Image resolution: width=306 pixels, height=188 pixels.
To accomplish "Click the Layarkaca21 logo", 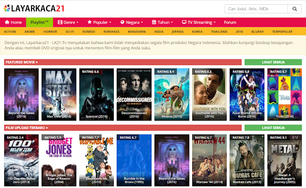I will click(34, 9).
